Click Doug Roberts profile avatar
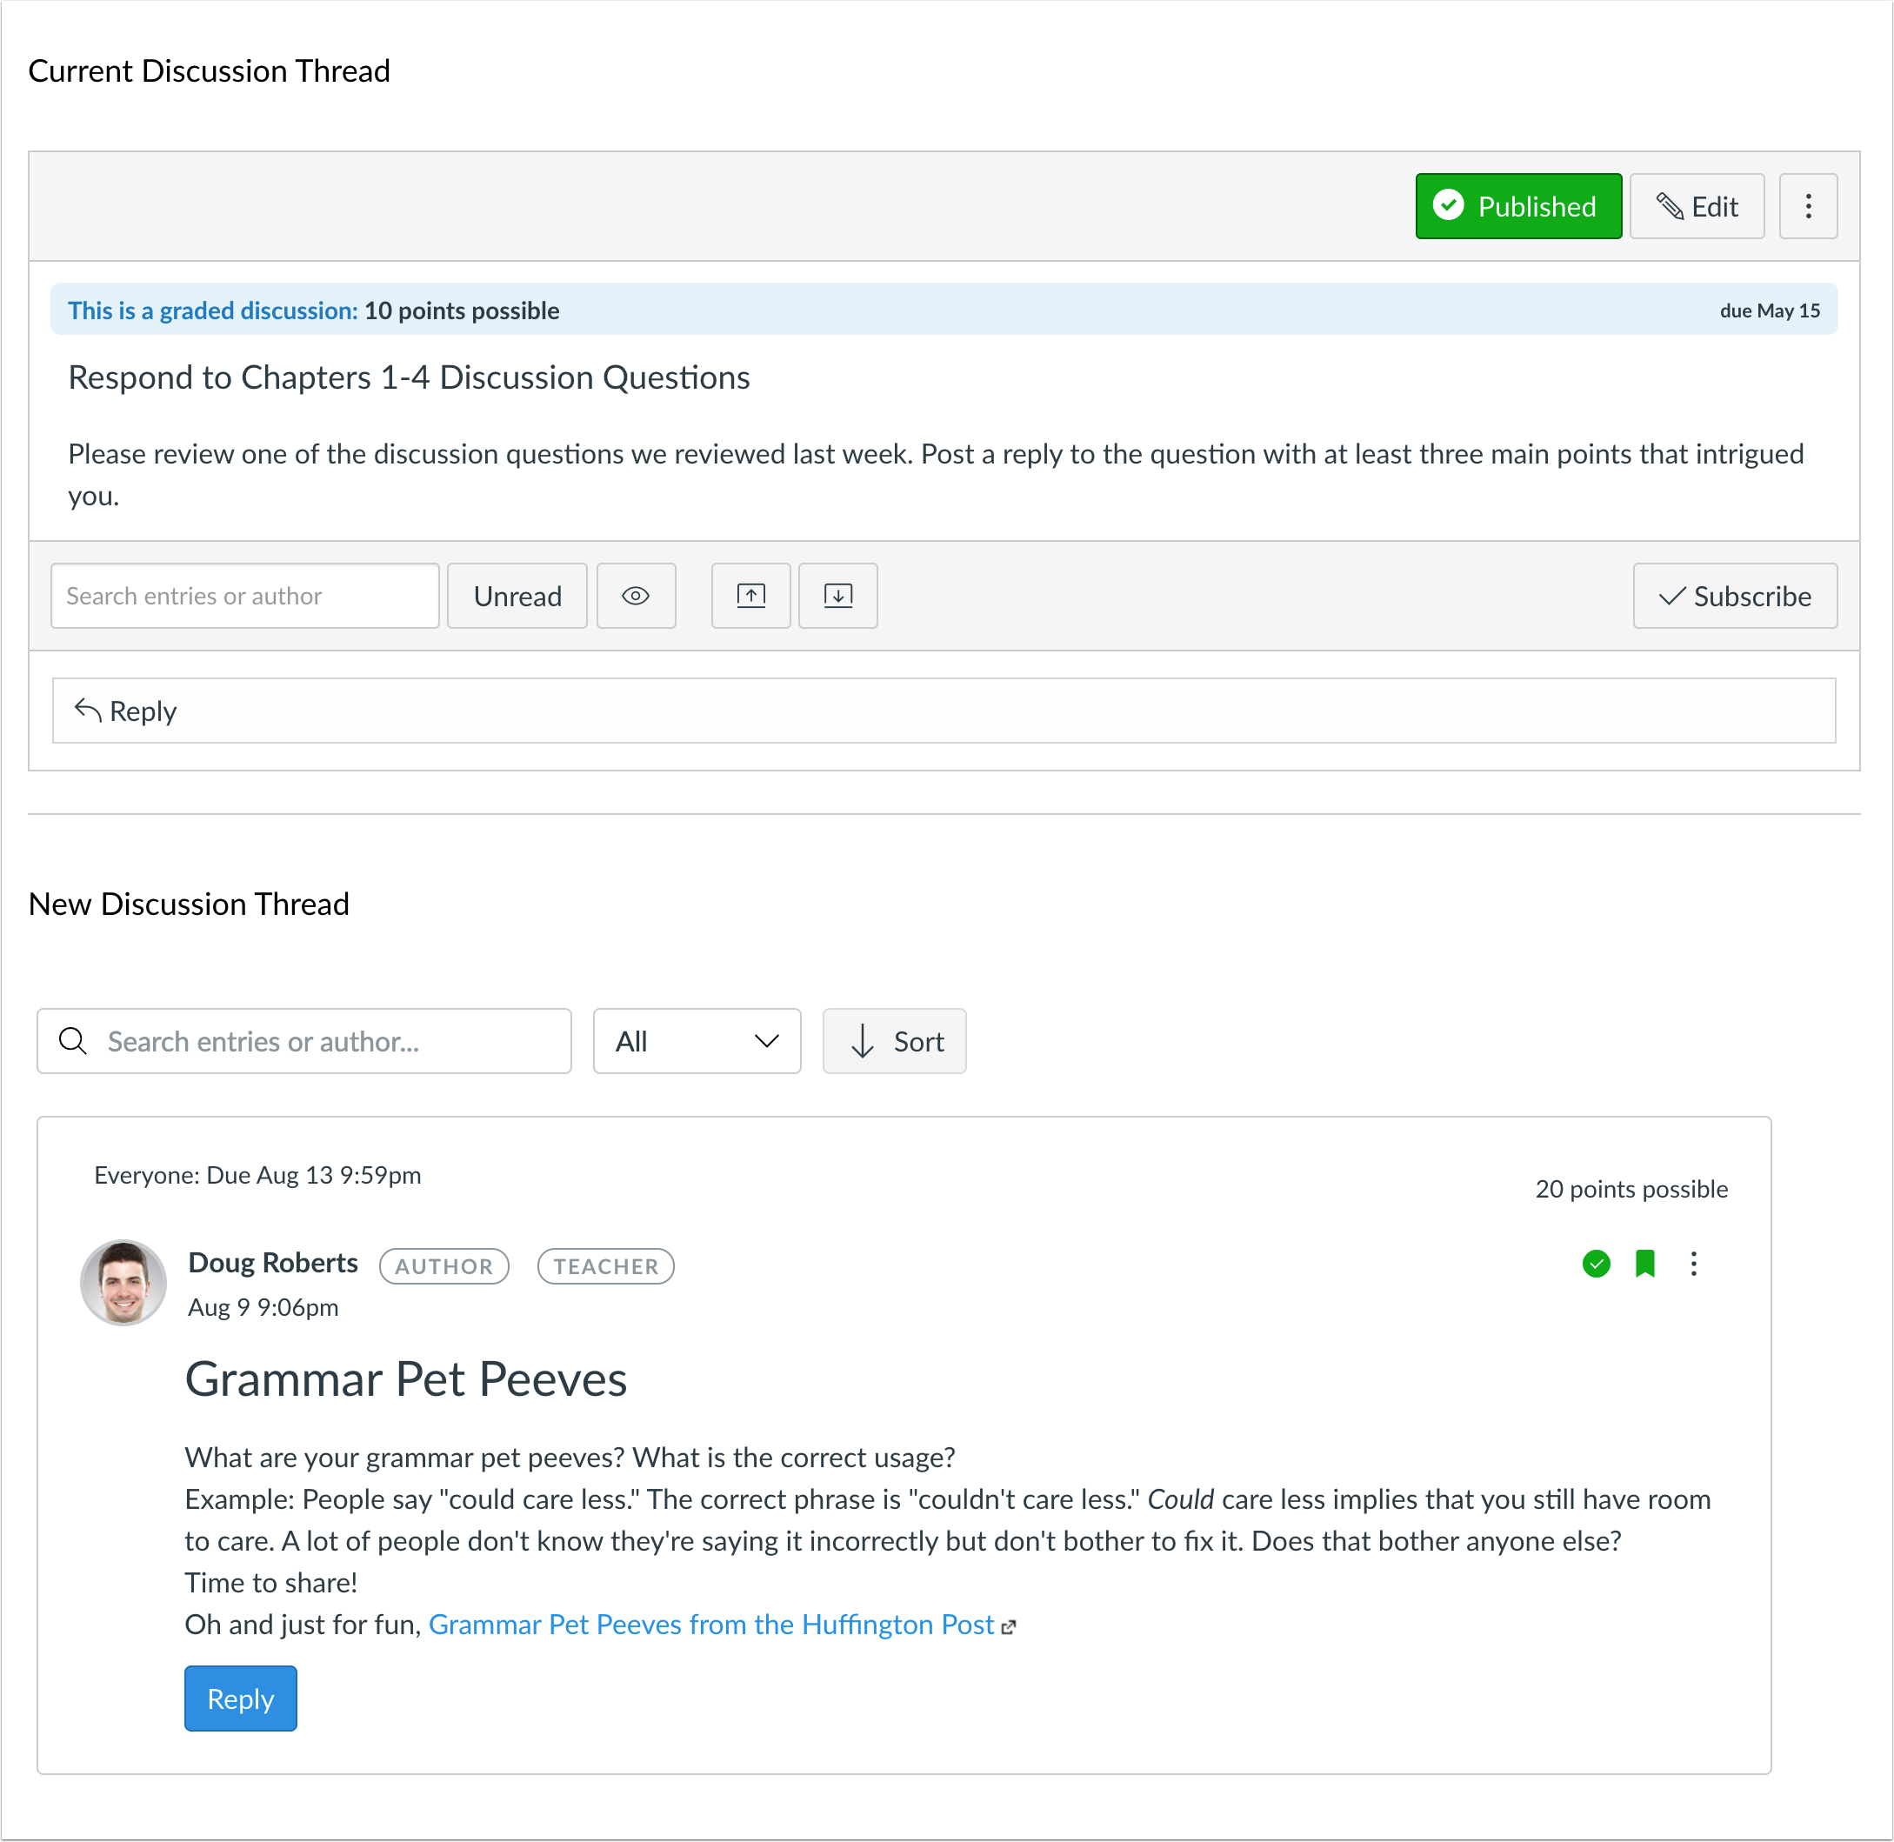 pyautogui.click(x=123, y=1283)
